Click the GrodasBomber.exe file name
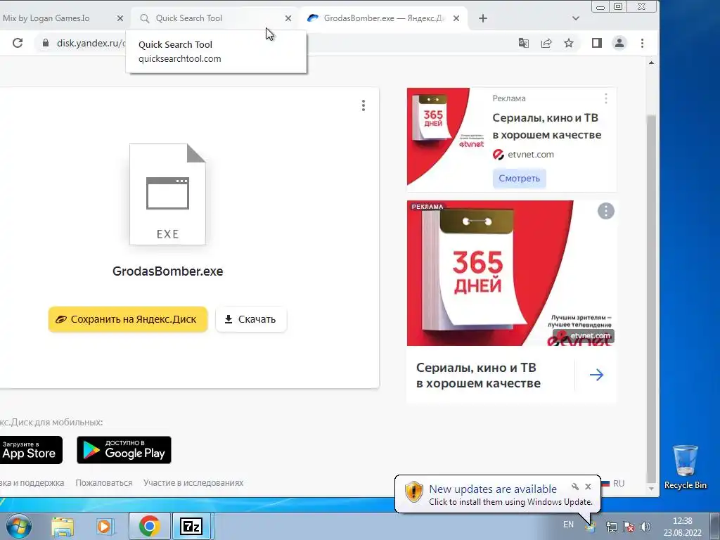Screen dimensions: 720x540 click(x=167, y=271)
